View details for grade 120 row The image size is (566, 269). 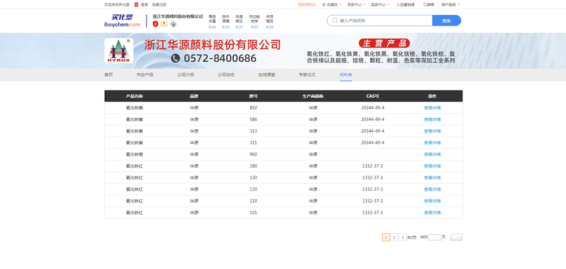(432, 189)
